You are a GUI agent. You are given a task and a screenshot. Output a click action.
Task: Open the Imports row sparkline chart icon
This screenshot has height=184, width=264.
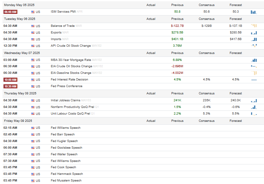254,39
